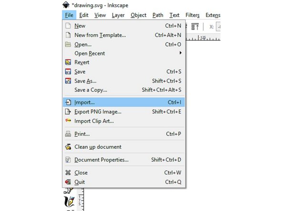This screenshot has height=211, width=282.
Task: Choose New from Template entry
Action: (x=124, y=35)
